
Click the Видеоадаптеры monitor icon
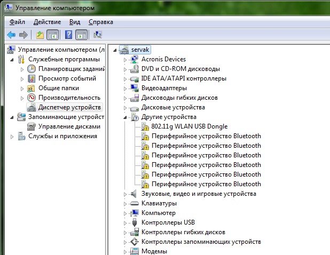134,88
